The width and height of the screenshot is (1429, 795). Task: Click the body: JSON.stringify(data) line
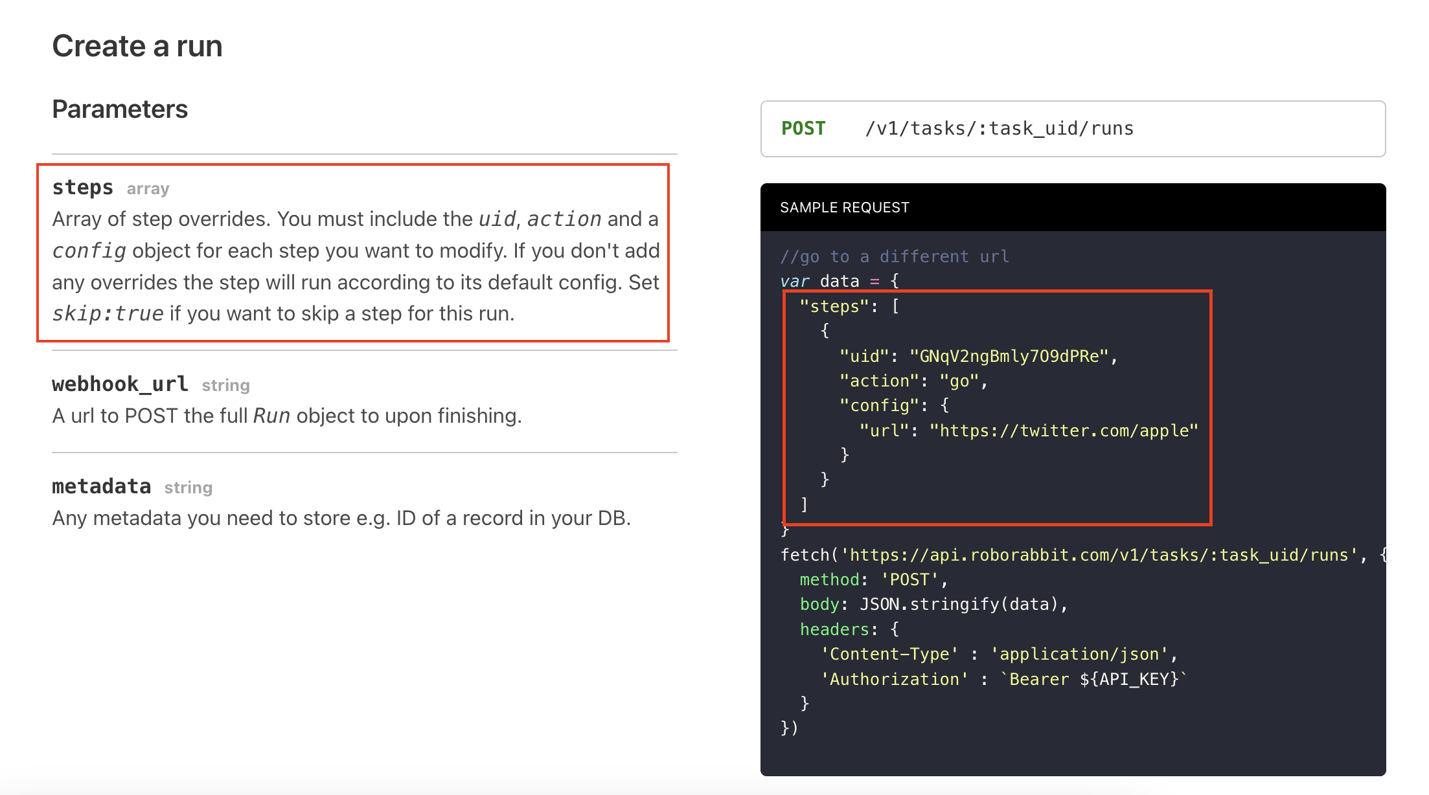(x=933, y=604)
